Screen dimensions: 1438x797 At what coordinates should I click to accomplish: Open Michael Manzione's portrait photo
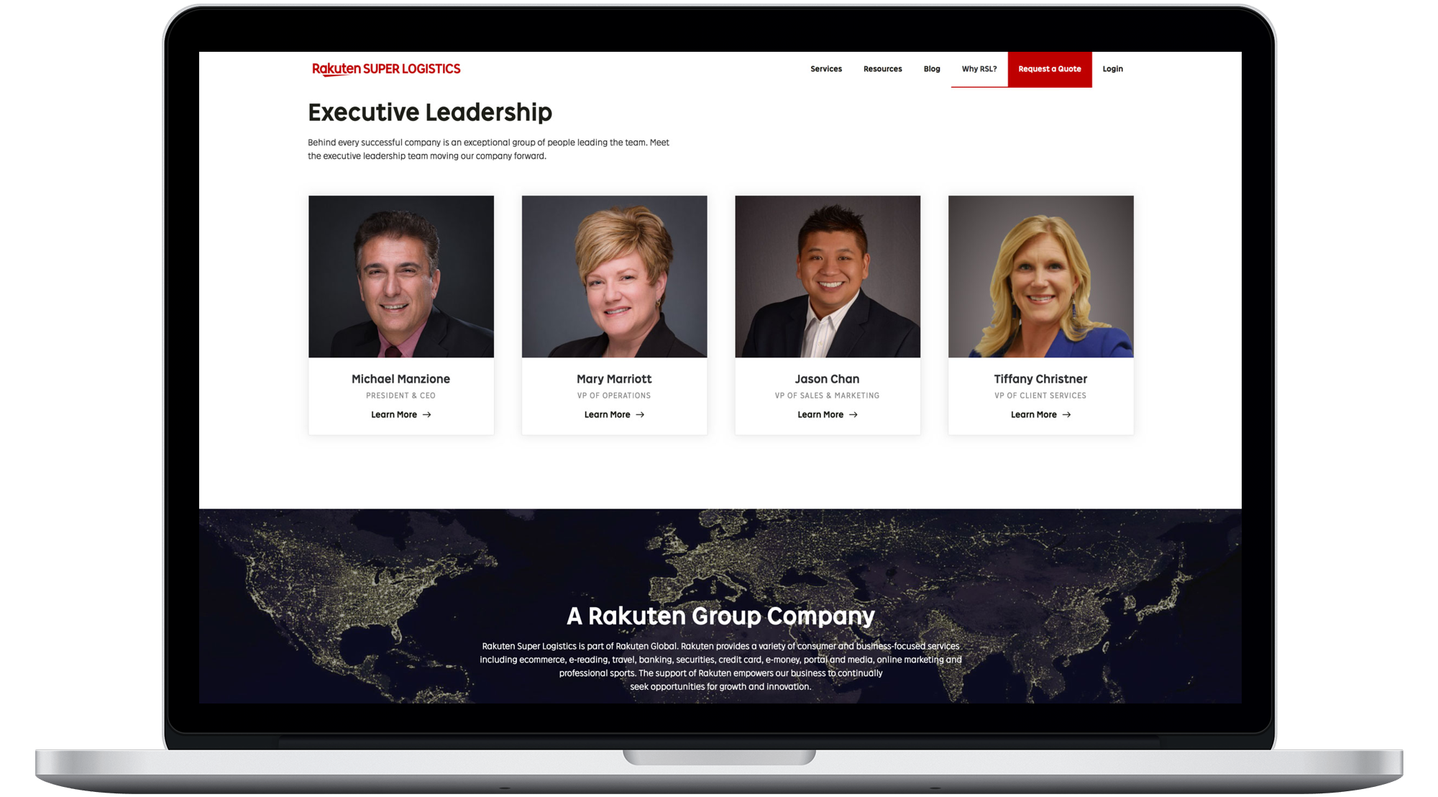coord(401,276)
